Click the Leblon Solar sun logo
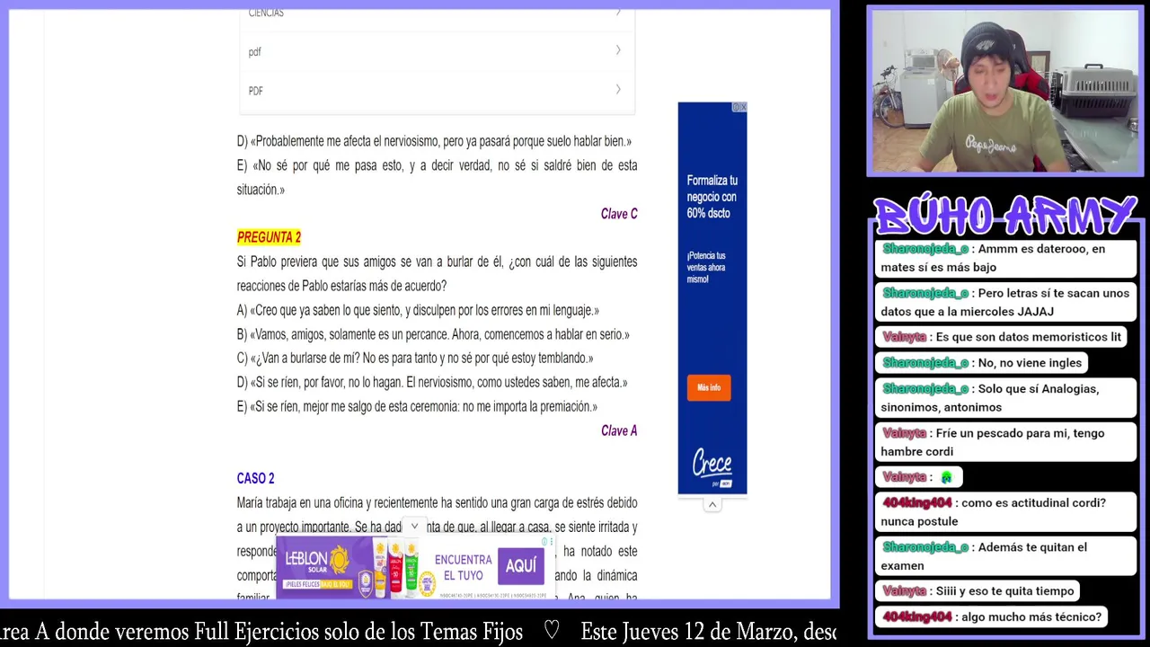The image size is (1150, 647). click(339, 560)
